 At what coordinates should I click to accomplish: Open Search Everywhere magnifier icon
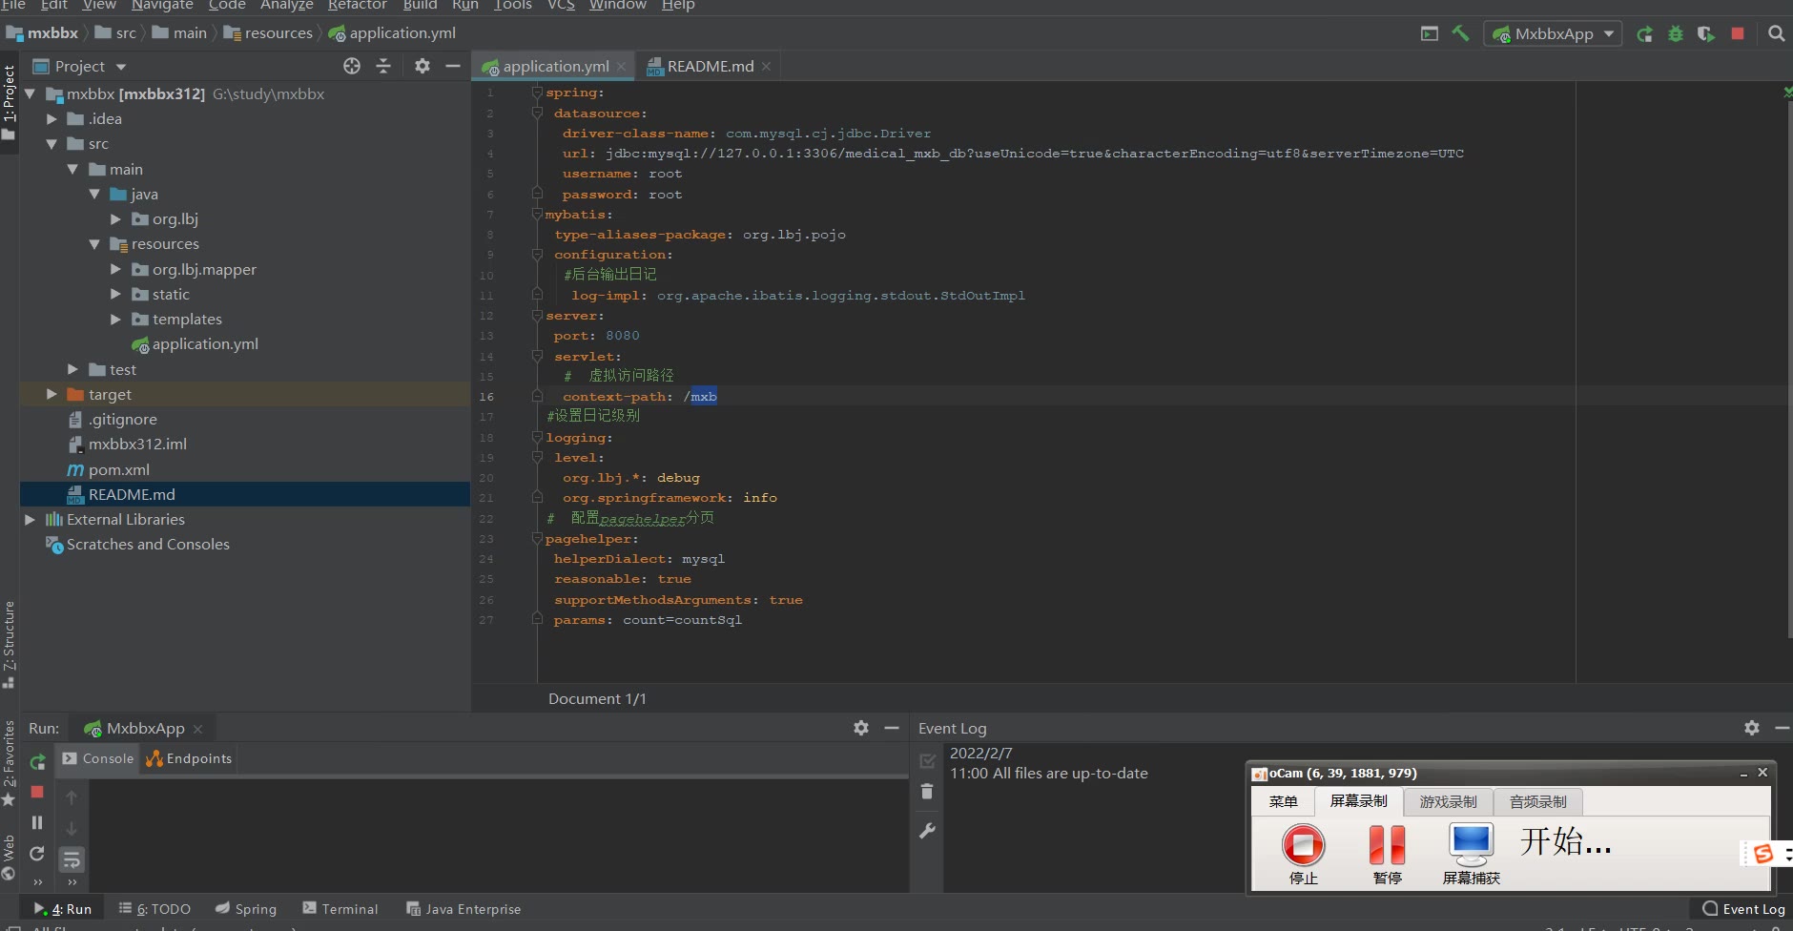(1776, 33)
